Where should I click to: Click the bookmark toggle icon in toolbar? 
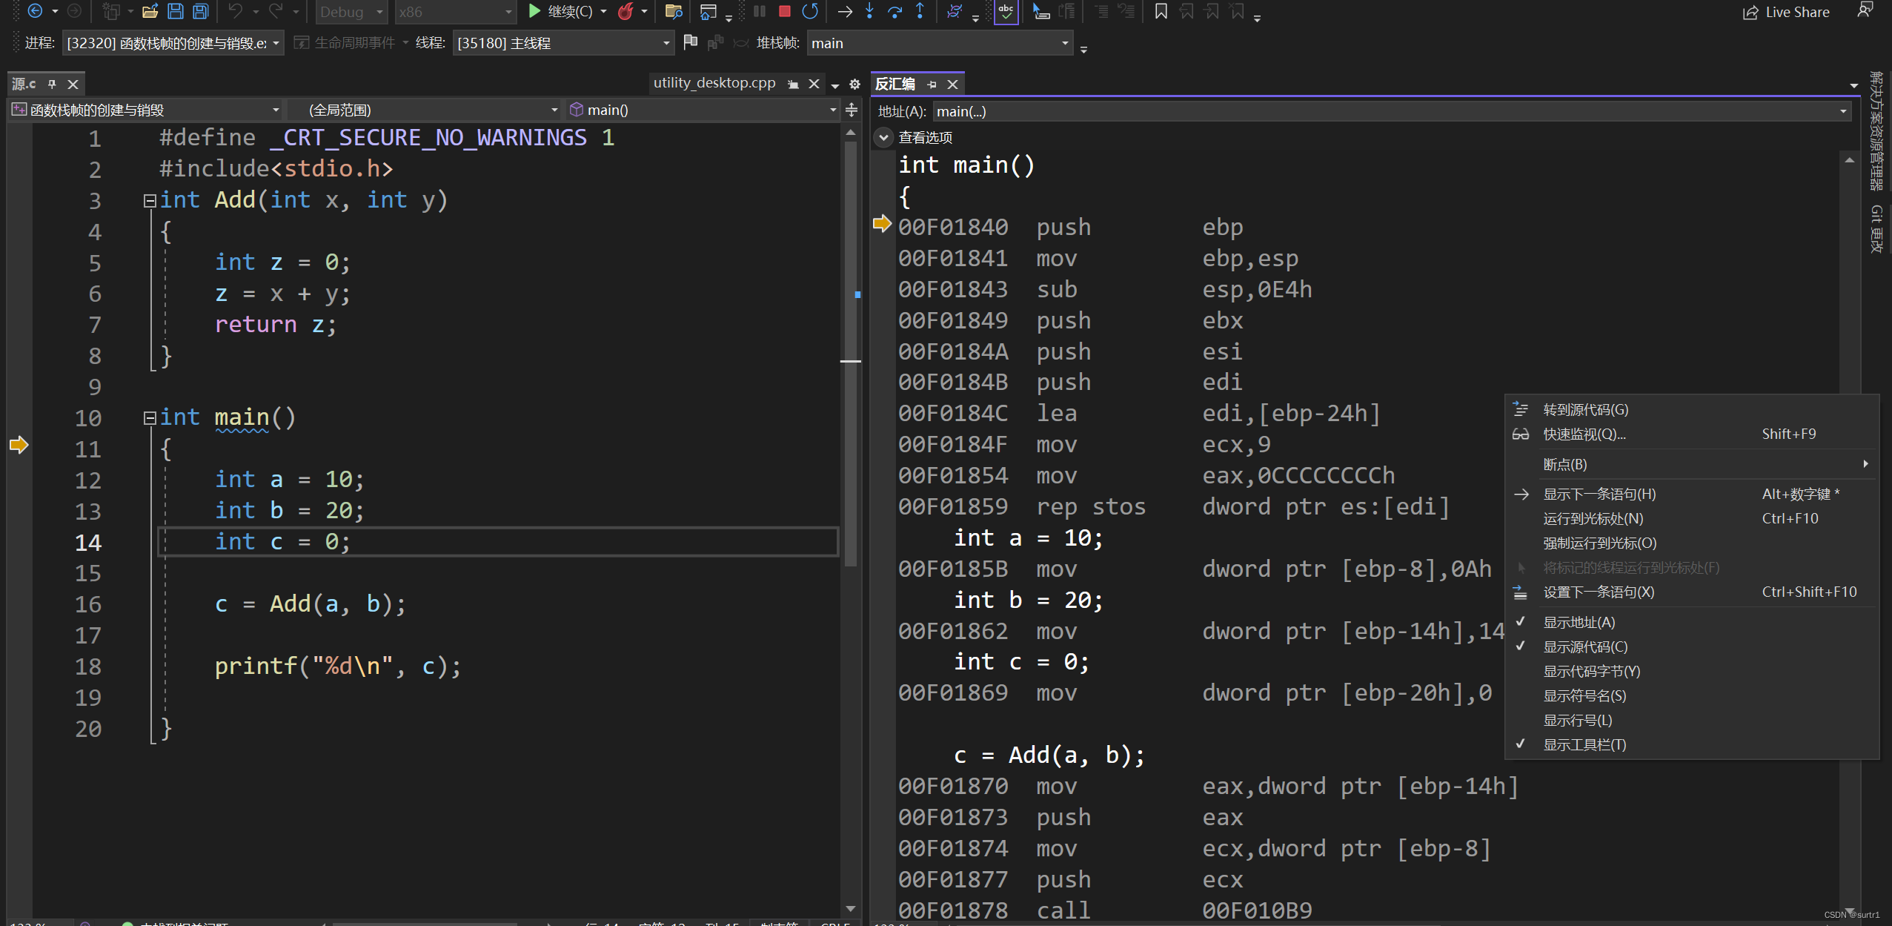pyautogui.click(x=1161, y=11)
